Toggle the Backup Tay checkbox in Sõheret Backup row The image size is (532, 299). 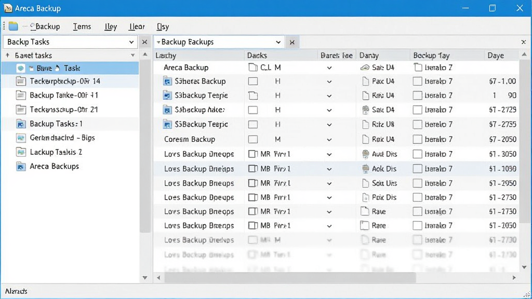tap(417, 81)
